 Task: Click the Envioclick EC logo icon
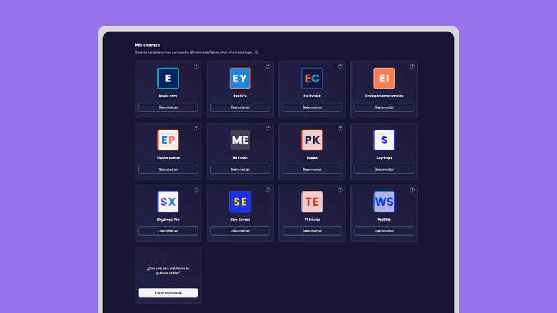coord(312,78)
